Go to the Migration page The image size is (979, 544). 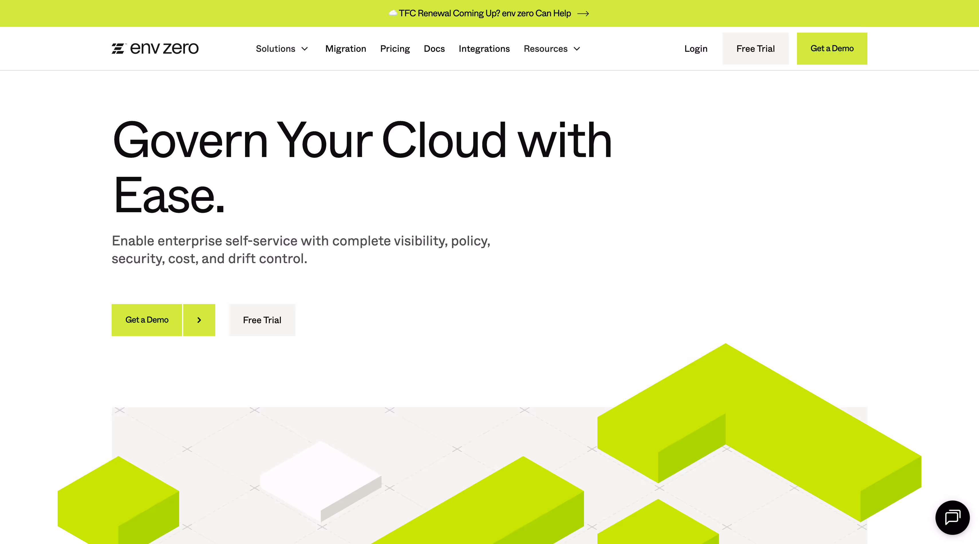pos(346,49)
